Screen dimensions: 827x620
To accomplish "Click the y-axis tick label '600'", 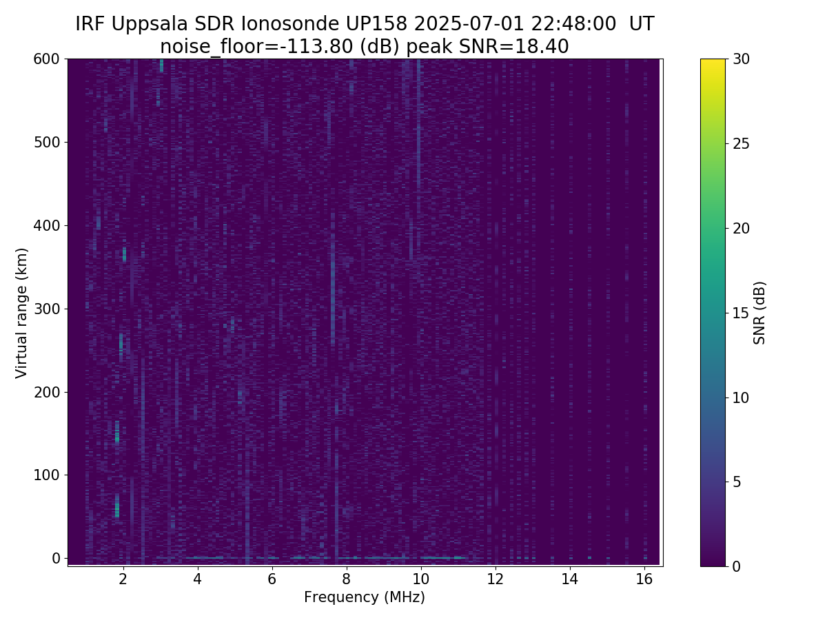I will [x=47, y=59].
